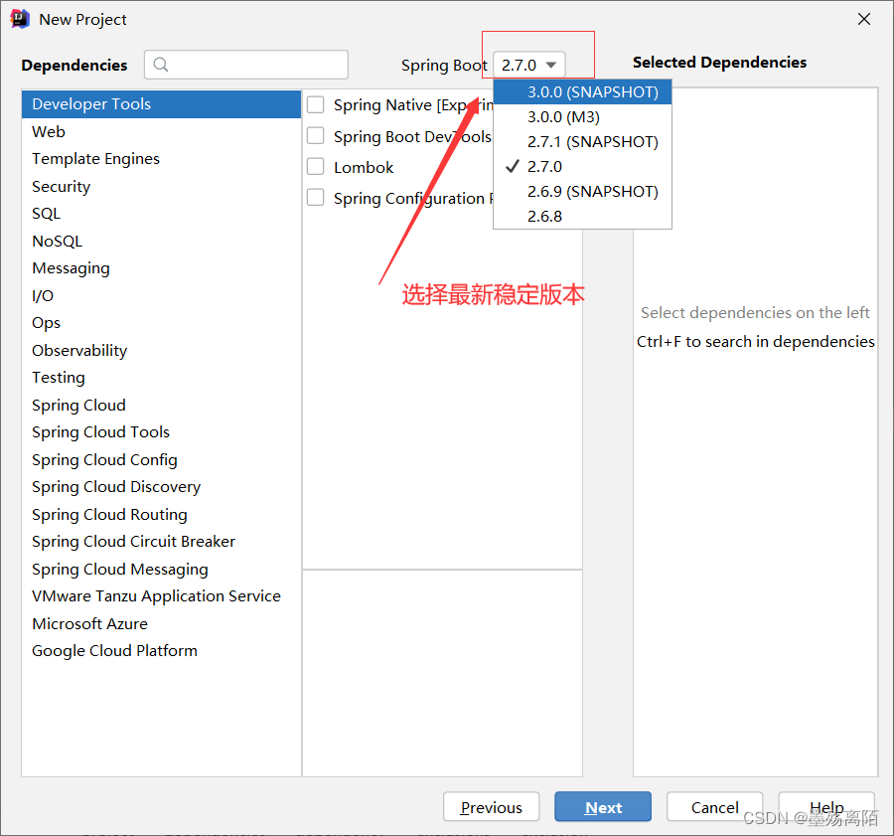The image size is (894, 836).
Task: Click the Spring Boot DevTools label
Action: 412,137
